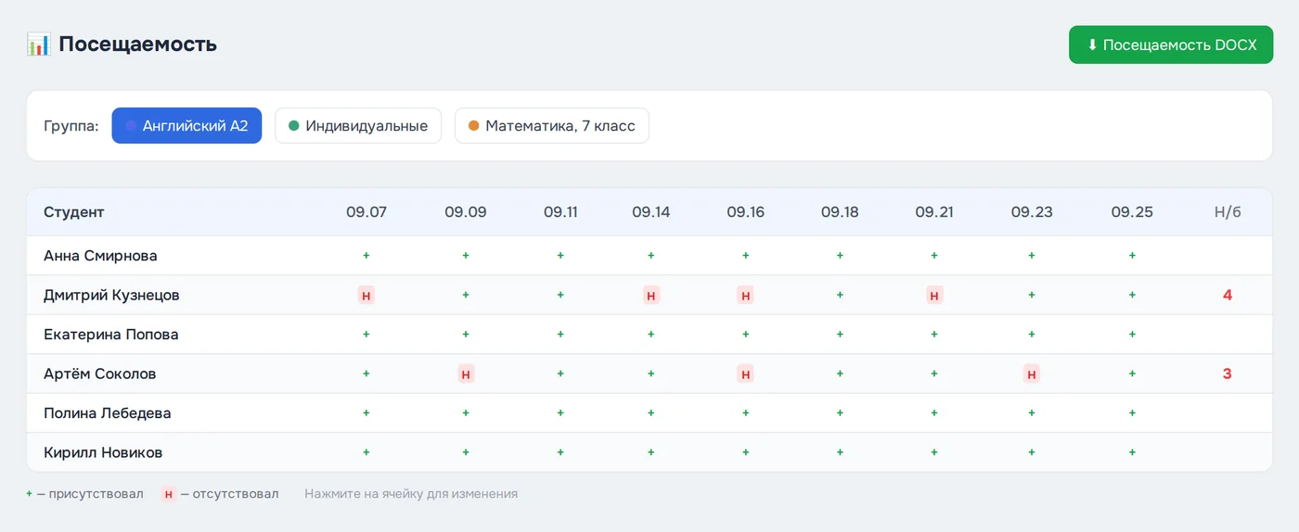Click the 09.18 date column header
The height and width of the screenshot is (532, 1299).
tap(840, 212)
